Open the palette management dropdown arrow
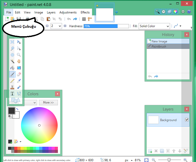The width and height of the screenshot is (196, 162). pos(21,142)
